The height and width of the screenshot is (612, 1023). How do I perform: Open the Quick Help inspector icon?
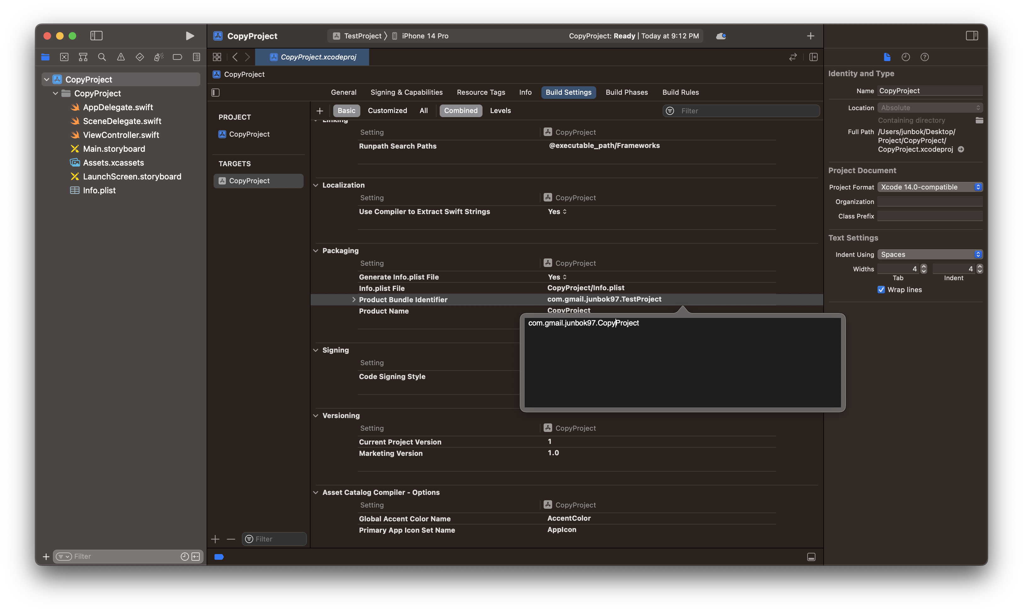(x=924, y=57)
